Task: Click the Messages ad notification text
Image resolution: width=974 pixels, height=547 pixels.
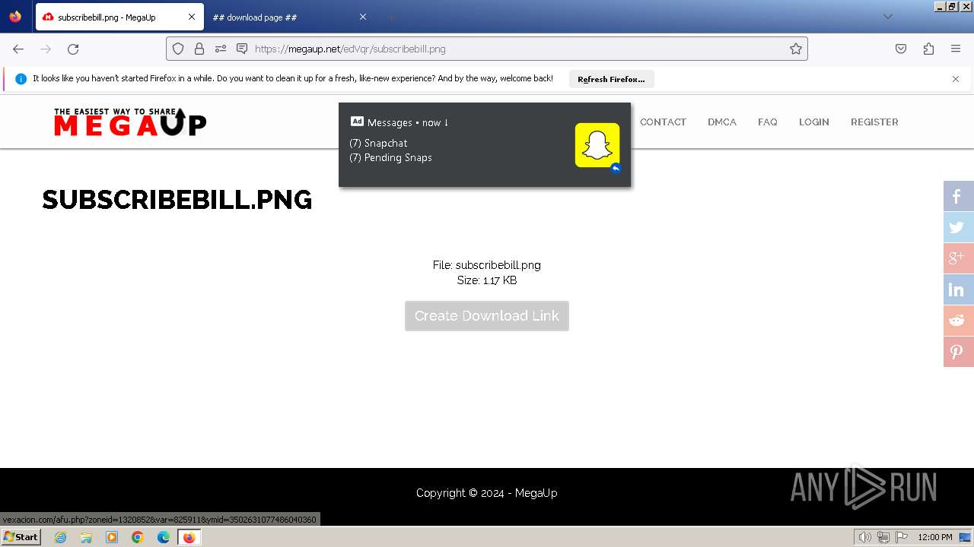Action: click(x=408, y=122)
